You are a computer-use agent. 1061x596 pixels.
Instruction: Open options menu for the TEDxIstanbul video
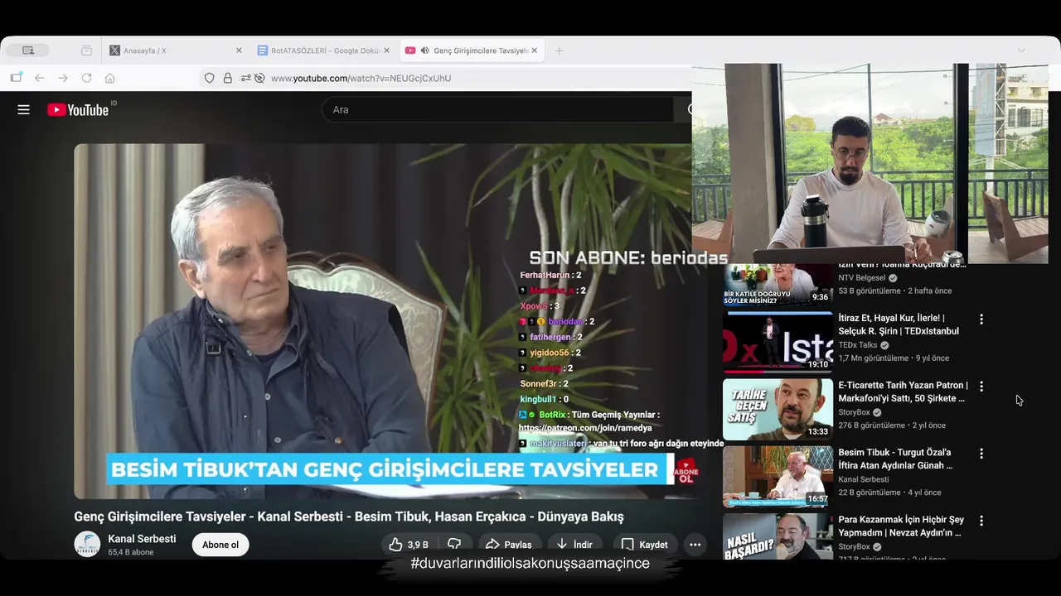pos(981,320)
